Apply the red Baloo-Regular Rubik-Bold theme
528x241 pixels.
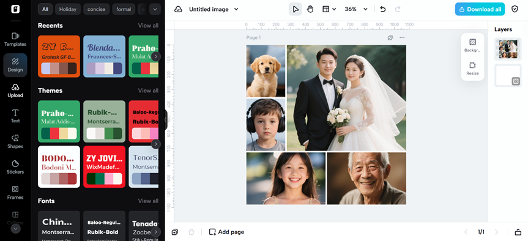(143, 122)
